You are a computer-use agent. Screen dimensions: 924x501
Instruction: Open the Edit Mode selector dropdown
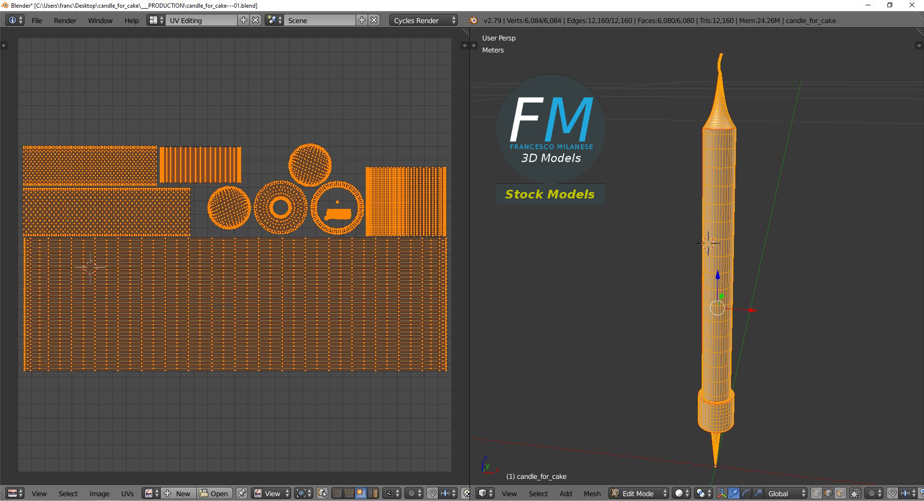coord(639,493)
